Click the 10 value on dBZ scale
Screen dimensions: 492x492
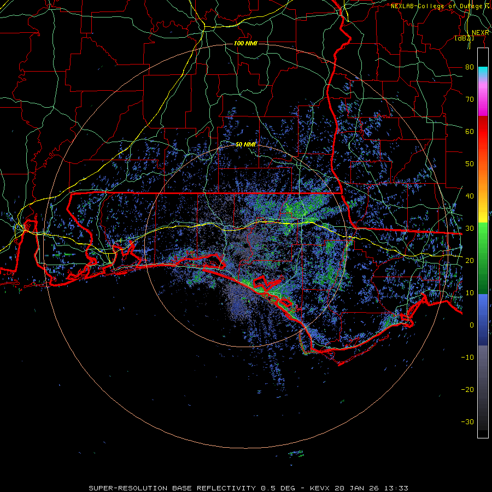pos(470,293)
